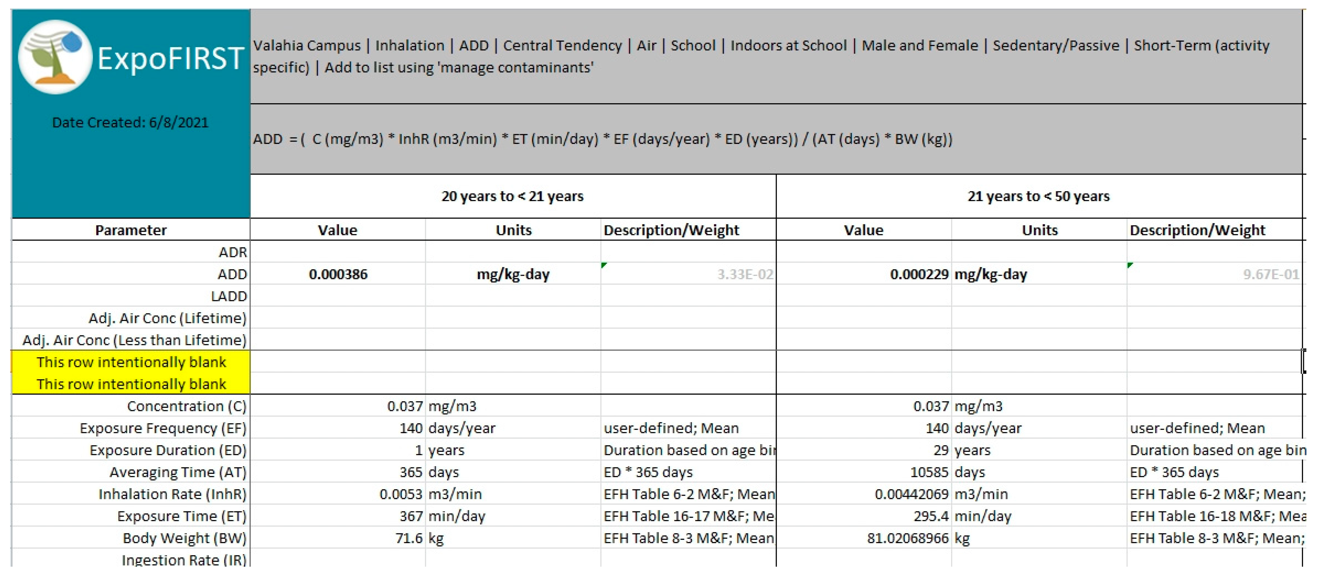Select Inhalation Rate value 0.0053
The height and width of the screenshot is (575, 1318).
click(x=401, y=494)
